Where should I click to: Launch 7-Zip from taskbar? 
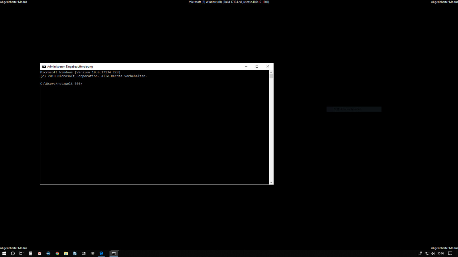(x=84, y=253)
